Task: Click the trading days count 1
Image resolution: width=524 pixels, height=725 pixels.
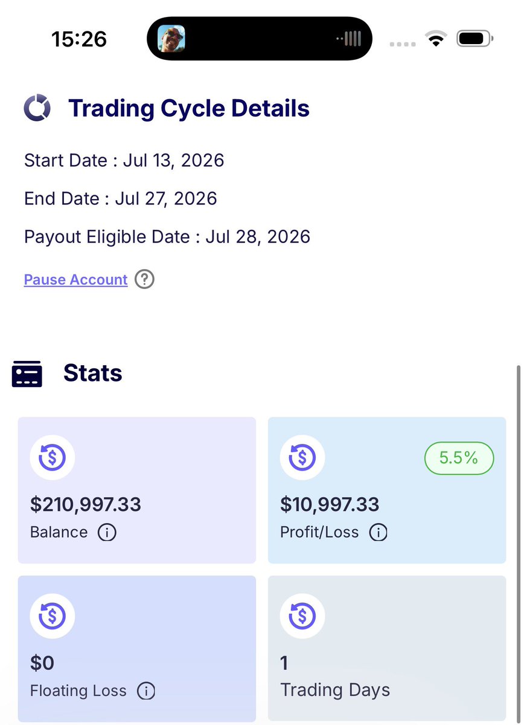Action: click(x=284, y=663)
